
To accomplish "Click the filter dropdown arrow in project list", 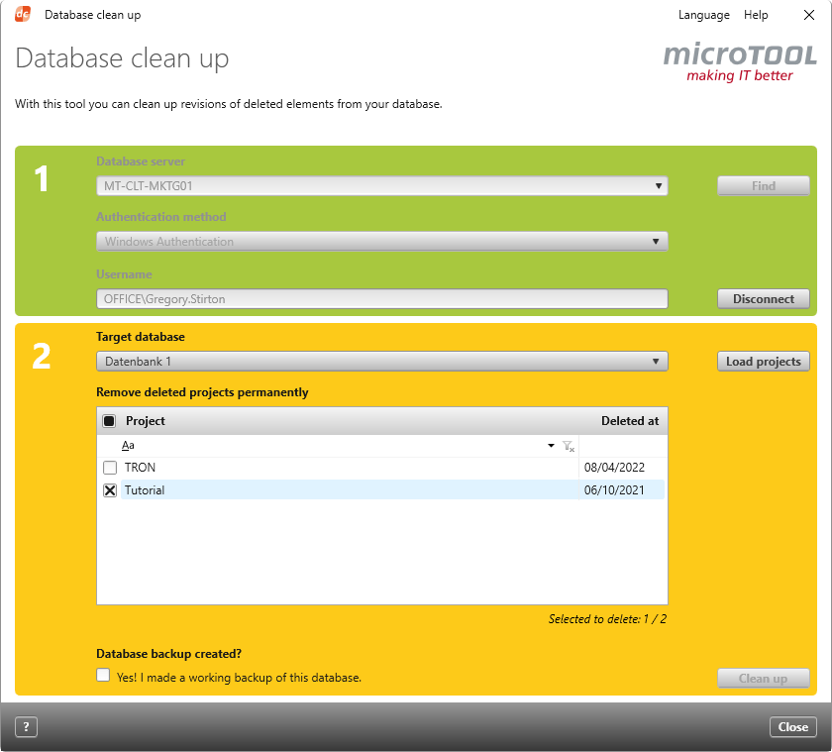I will [552, 446].
